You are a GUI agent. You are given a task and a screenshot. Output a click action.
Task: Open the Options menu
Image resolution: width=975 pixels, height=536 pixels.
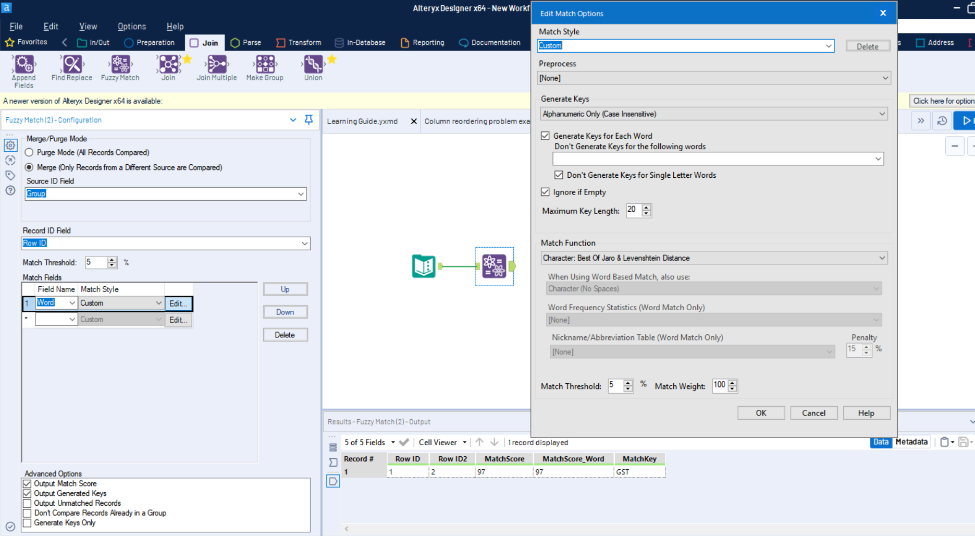click(131, 26)
